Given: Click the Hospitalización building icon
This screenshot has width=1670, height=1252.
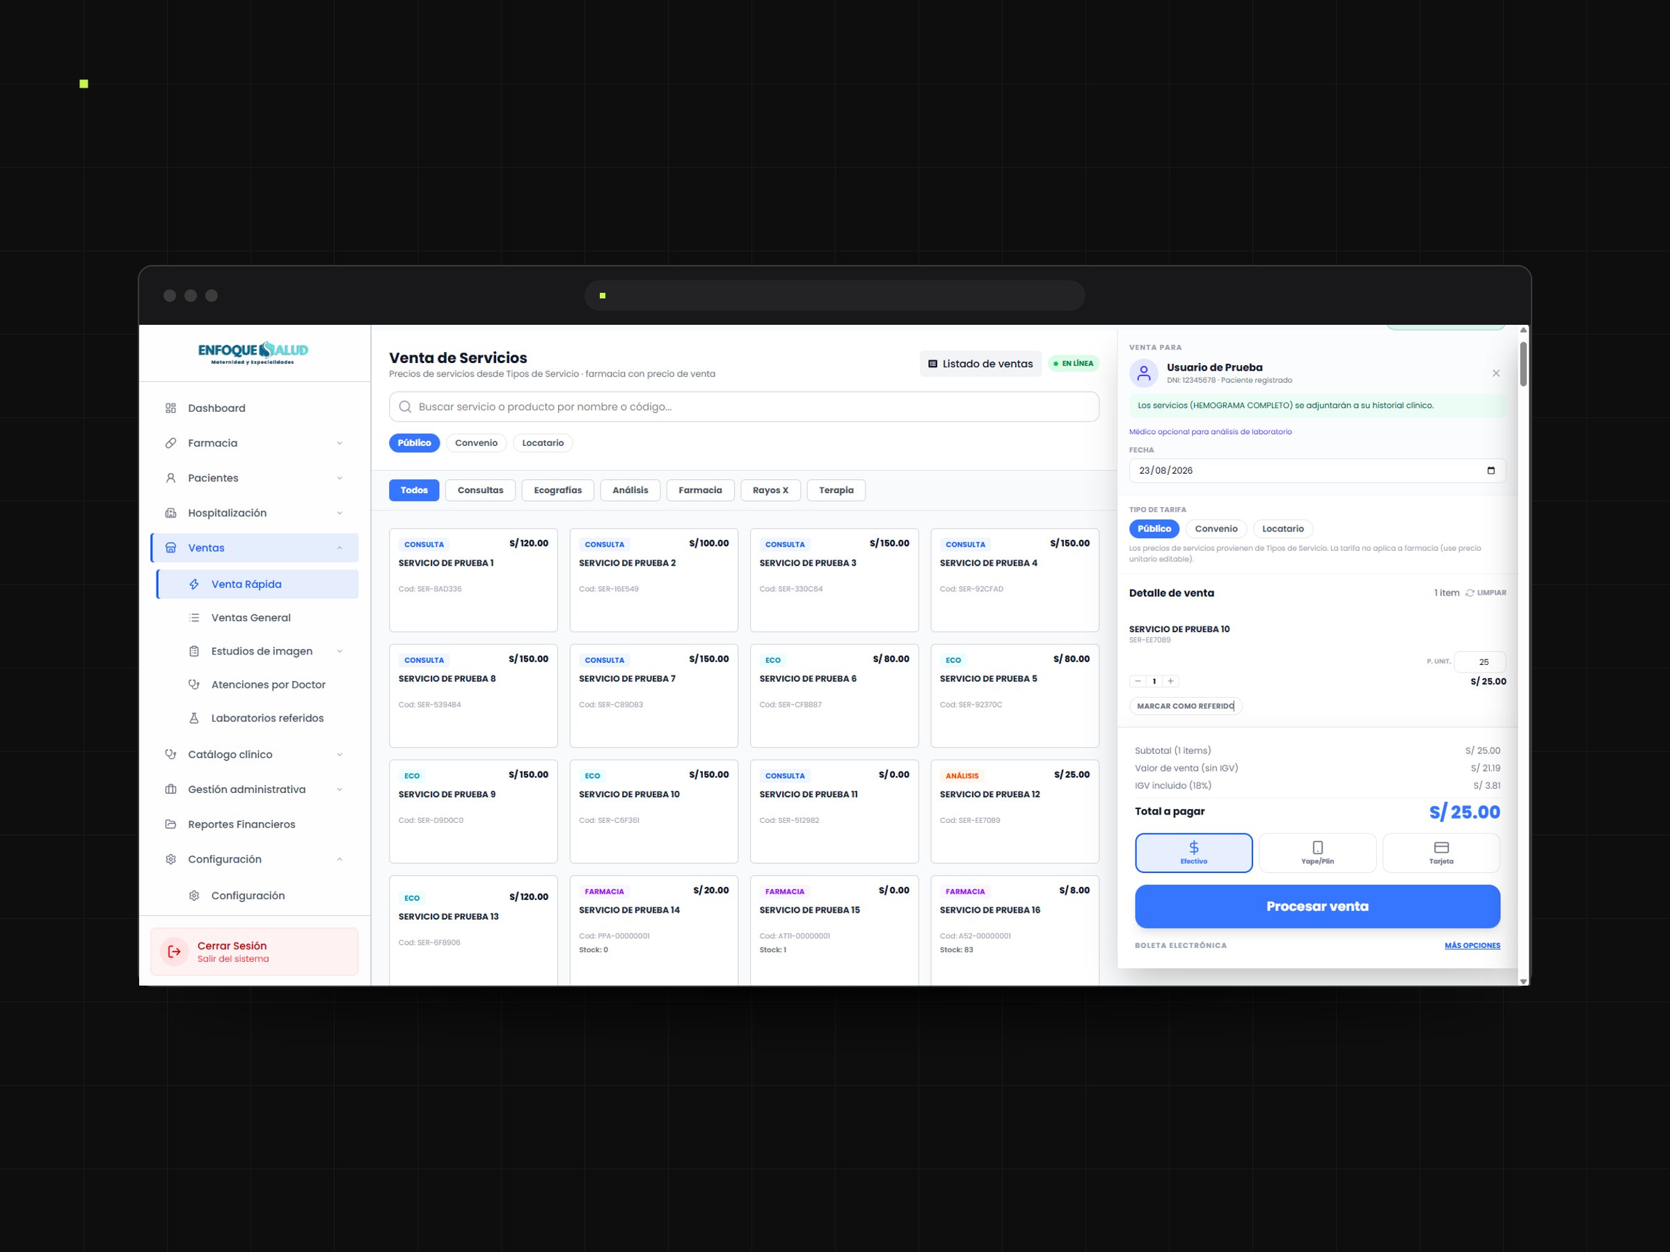Looking at the screenshot, I should coord(170,513).
